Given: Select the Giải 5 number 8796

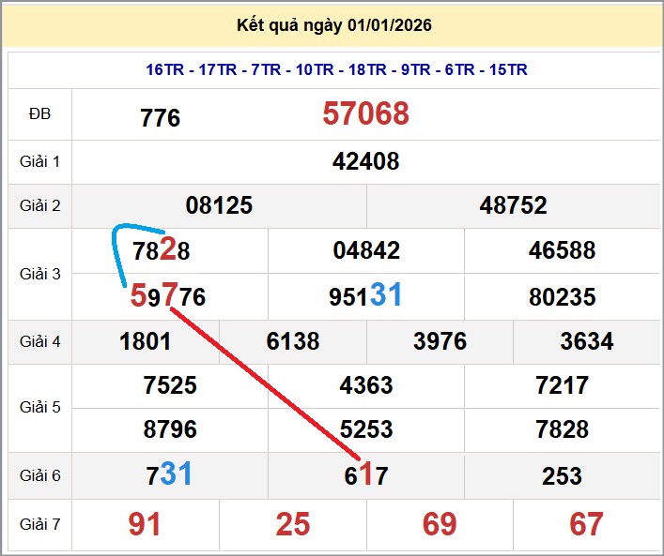Looking at the screenshot, I should [170, 429].
